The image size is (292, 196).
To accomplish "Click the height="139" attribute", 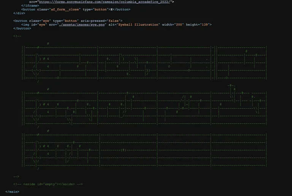I will (x=198, y=25).
